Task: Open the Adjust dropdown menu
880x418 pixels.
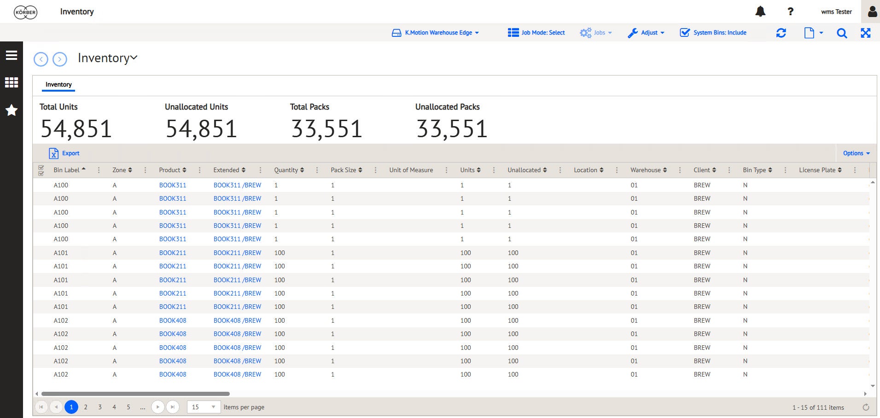Action: pos(646,33)
